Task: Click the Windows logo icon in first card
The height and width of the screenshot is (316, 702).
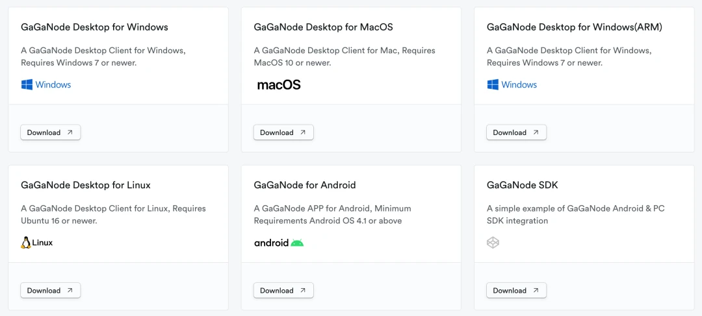Action: [x=27, y=84]
